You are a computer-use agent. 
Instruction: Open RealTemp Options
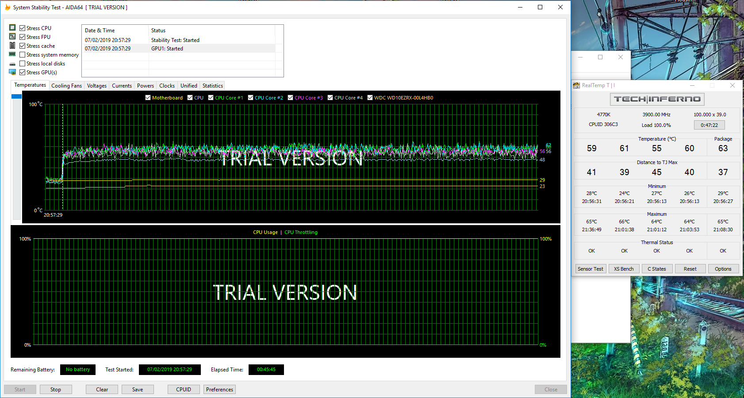tap(723, 269)
